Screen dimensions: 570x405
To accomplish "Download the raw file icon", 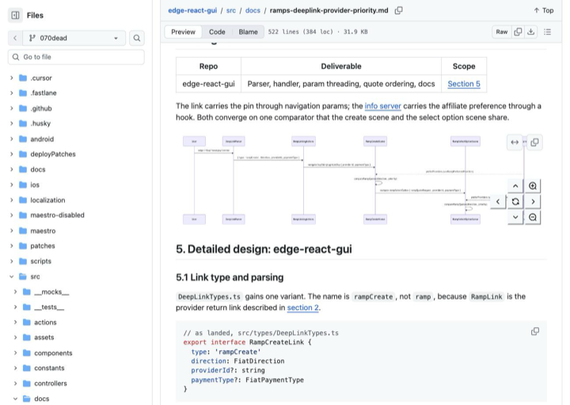I will click(x=530, y=32).
